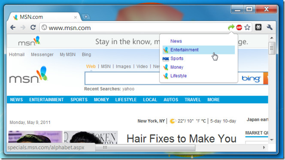Open AUTOS in the blue navigation bar
Image resolution: width=285 pixels, height=160 pixels.
pos(171,100)
